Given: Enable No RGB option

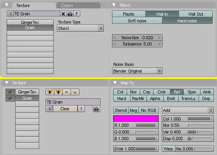Looking at the screenshot, I should 148,110.
